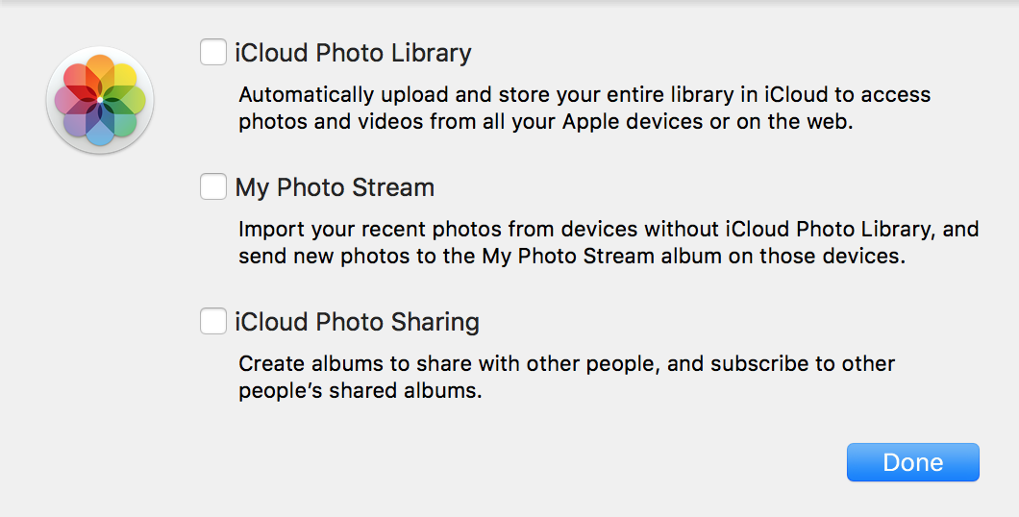Click the "people's shared albums" text line
This screenshot has width=1019, height=517.
tap(359, 392)
